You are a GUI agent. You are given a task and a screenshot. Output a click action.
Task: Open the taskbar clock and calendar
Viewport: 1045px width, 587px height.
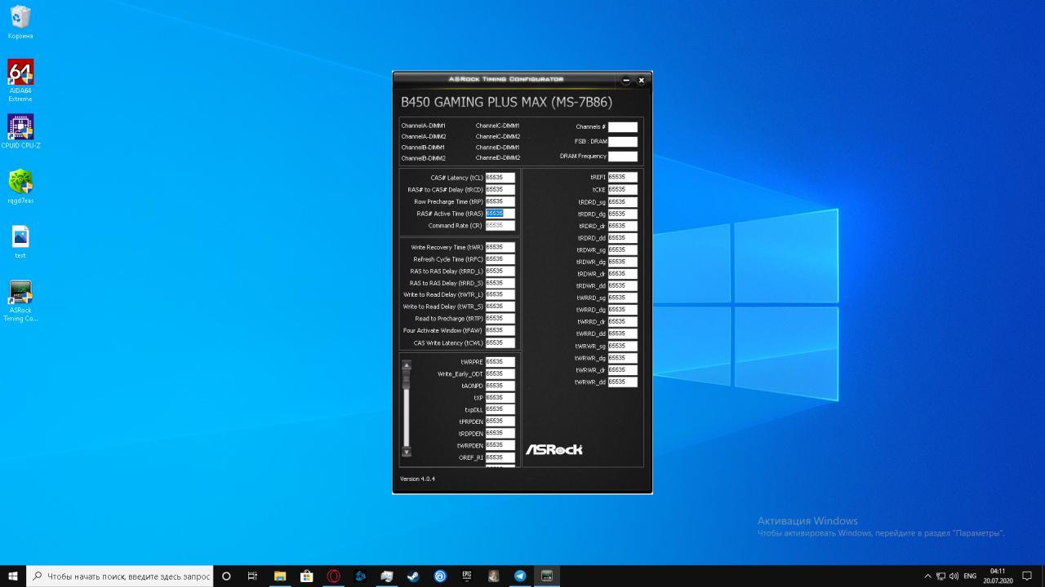pyautogui.click(x=998, y=576)
